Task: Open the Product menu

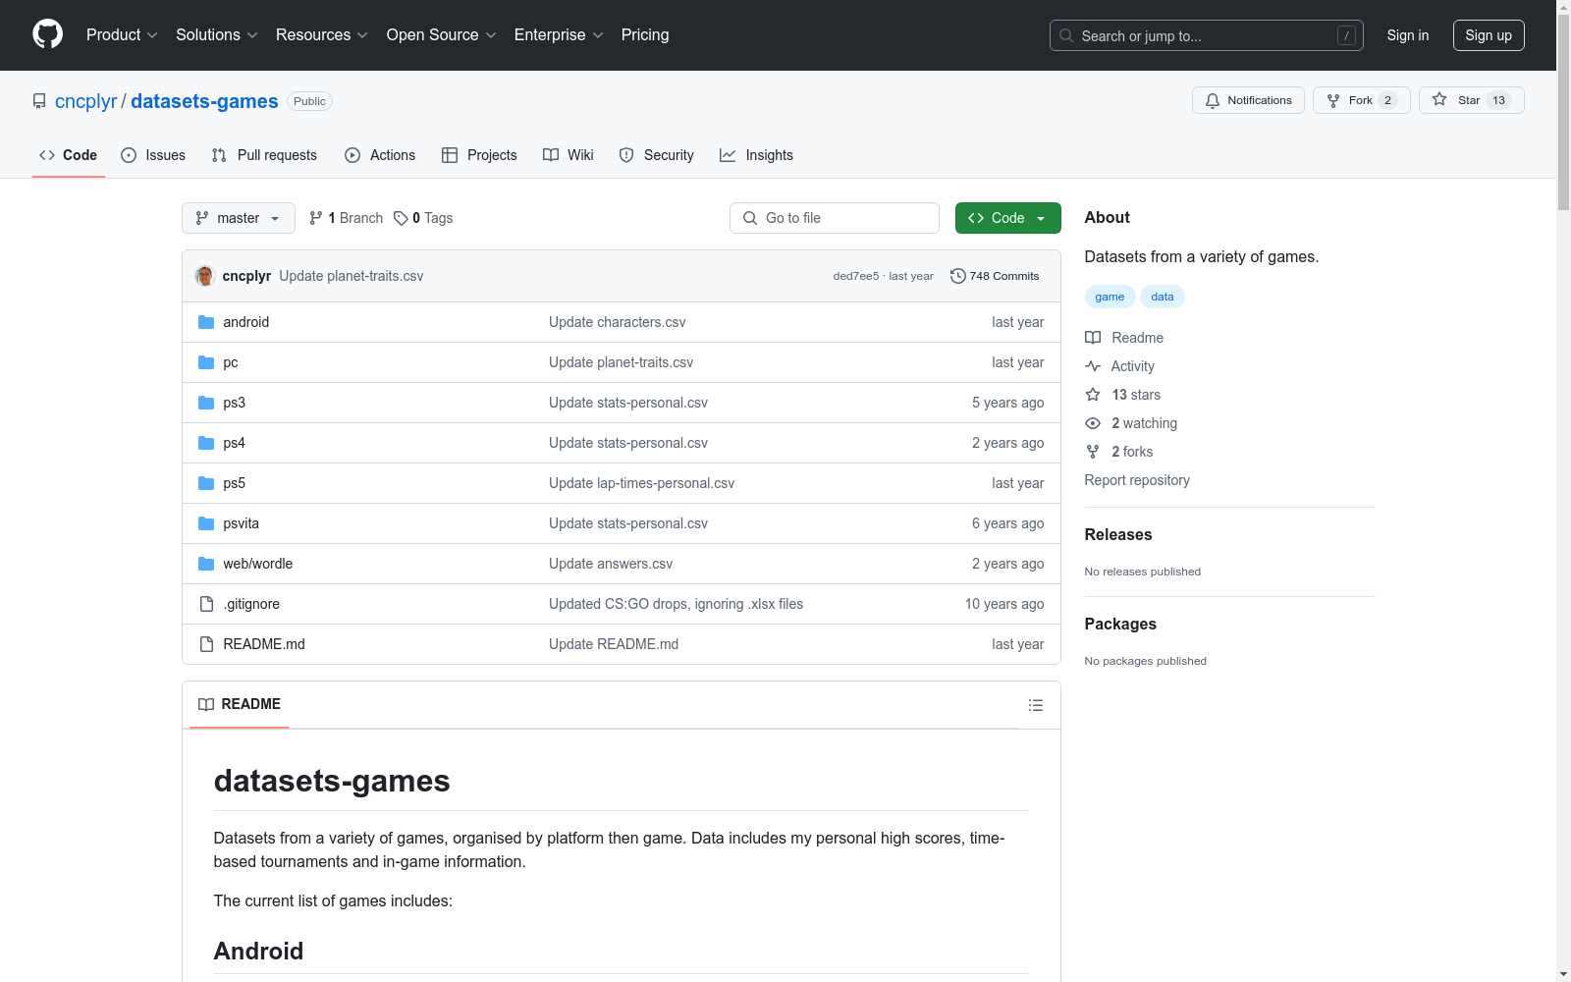Action: click(x=122, y=34)
